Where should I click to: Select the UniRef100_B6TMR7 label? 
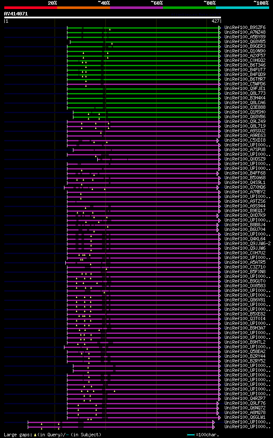[x=245, y=79]
